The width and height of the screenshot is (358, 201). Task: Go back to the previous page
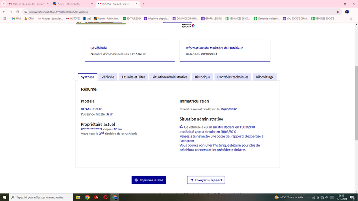coord(4,12)
